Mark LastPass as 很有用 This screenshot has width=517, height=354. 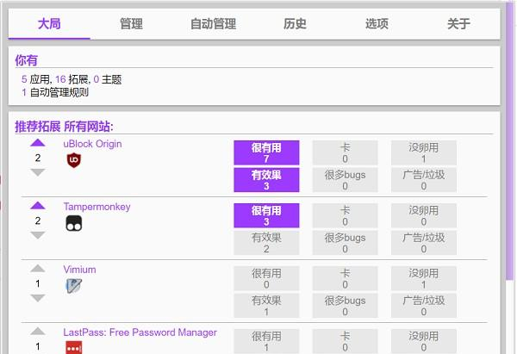pos(266,341)
